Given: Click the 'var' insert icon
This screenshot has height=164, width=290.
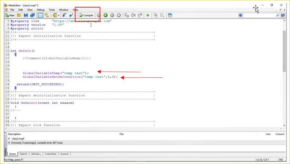Looking at the screenshot, I should (64, 15).
